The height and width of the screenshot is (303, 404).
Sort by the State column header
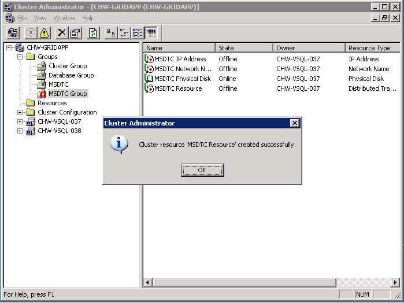pos(244,48)
